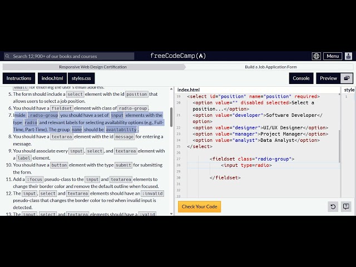The image size is (356, 267).
Task: Click the Responsive Web Design Certification breadcrumb
Action: (93, 67)
